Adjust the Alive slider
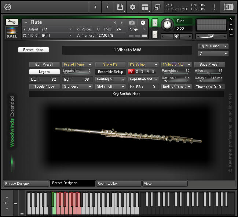Viewport: 238px width, 217px height. (209, 74)
